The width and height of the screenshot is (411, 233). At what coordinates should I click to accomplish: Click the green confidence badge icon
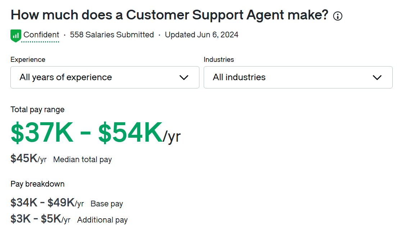pyautogui.click(x=15, y=36)
